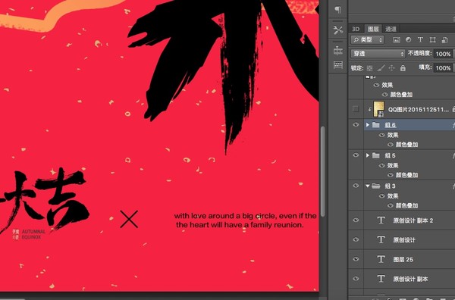
Task: Hide the 组 5 group
Action: coord(356,155)
